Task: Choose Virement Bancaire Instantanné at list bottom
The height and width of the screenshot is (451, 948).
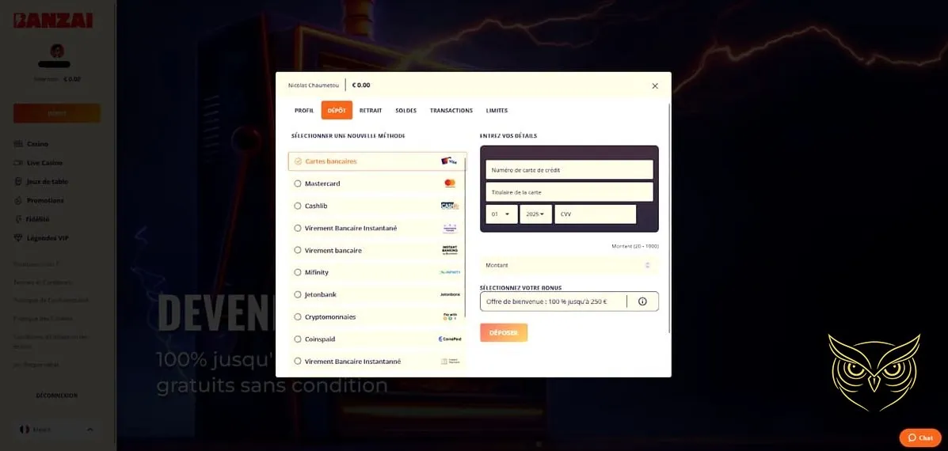Action: 298,361
